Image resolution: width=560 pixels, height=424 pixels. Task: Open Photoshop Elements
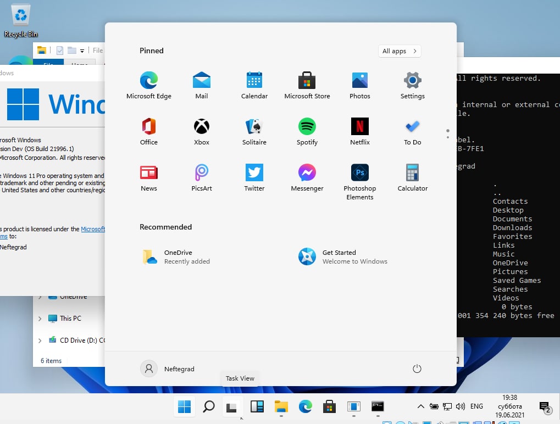pos(359,182)
